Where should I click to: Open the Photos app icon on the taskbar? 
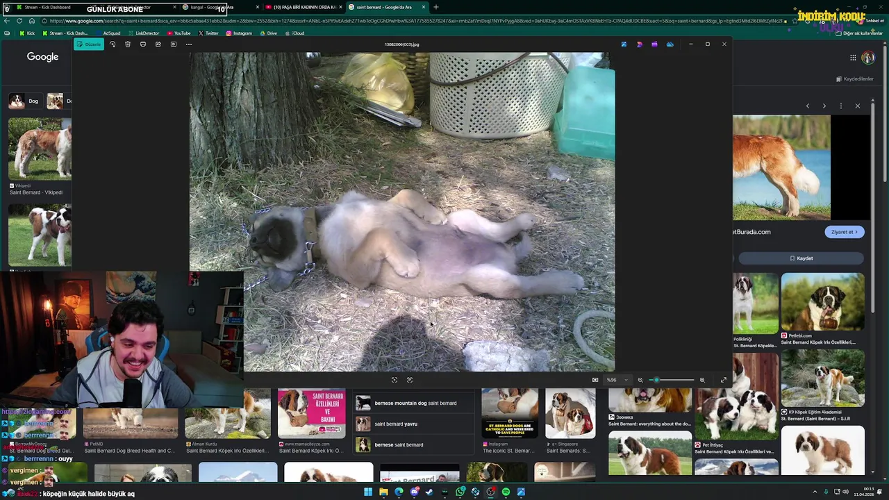[x=521, y=492]
